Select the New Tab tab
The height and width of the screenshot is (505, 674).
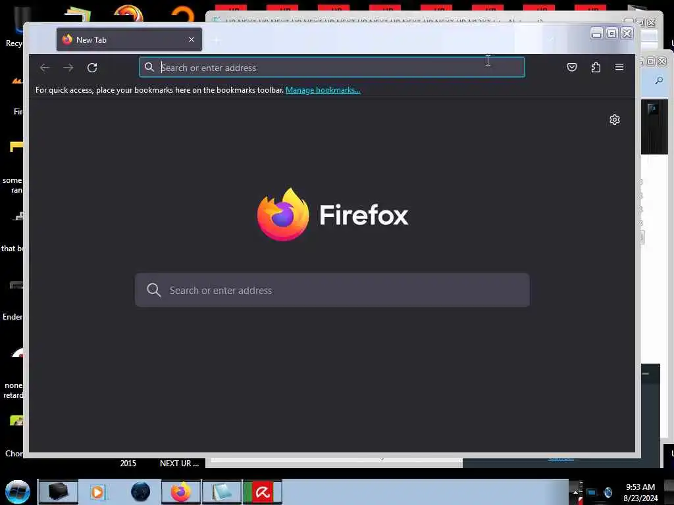tap(129, 39)
